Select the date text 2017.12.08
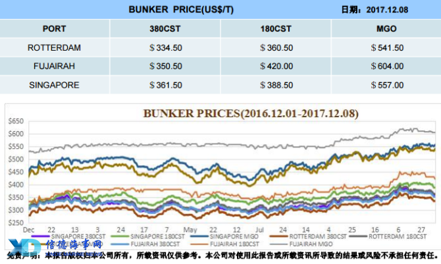 point(387,10)
